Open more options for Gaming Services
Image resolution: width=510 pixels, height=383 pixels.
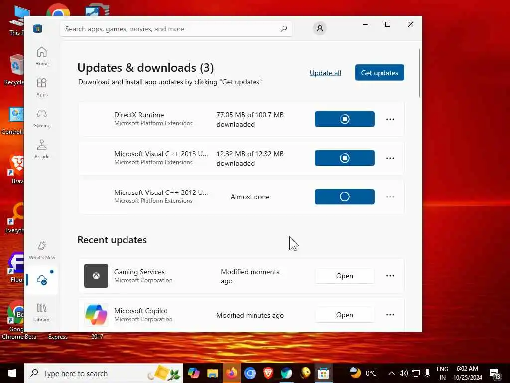click(x=390, y=276)
